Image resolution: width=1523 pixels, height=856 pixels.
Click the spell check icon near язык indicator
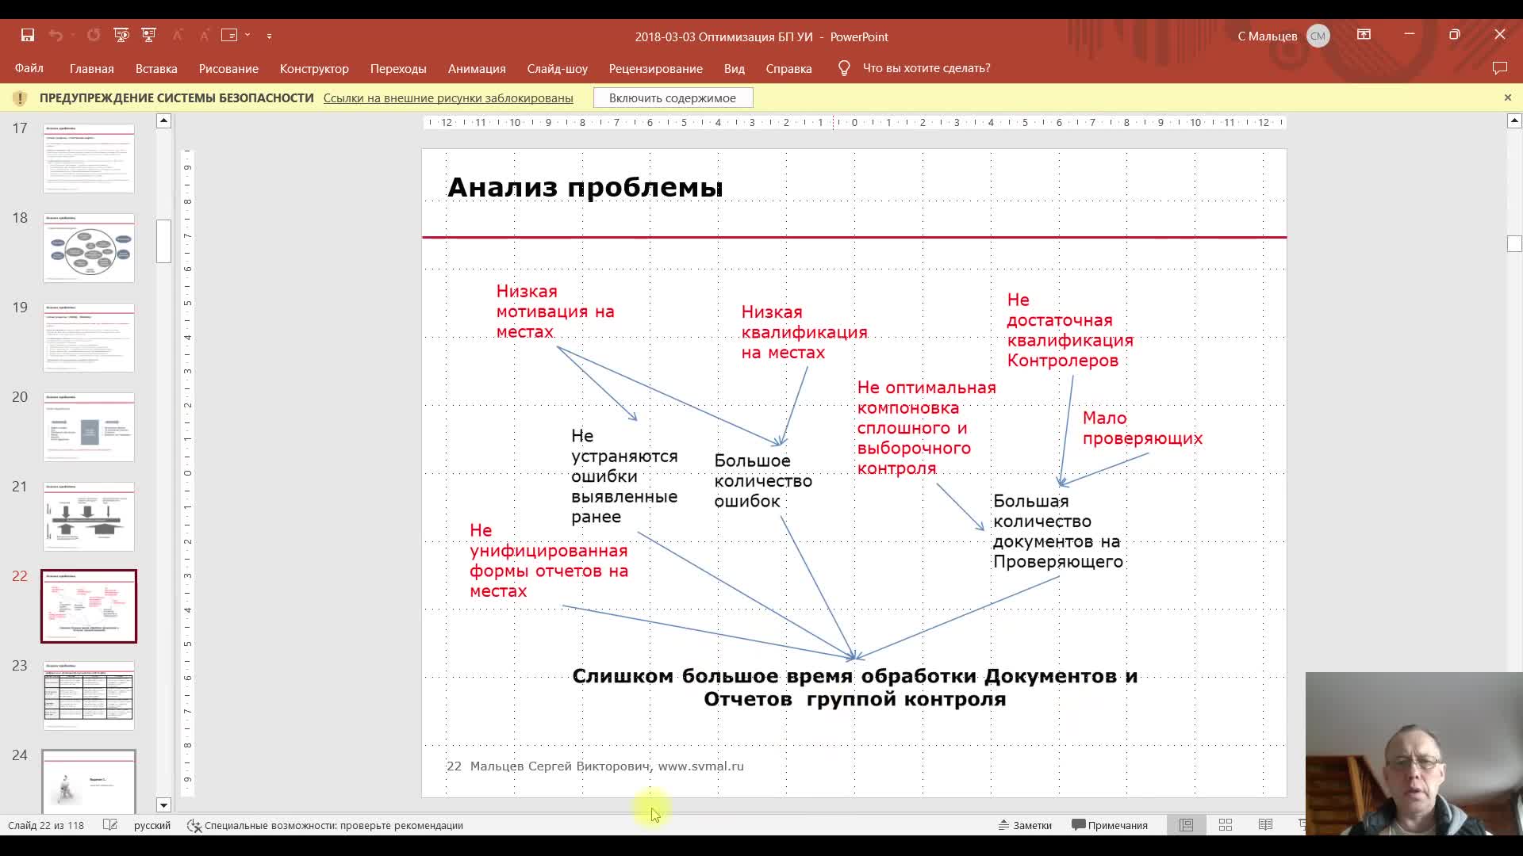pos(111,825)
